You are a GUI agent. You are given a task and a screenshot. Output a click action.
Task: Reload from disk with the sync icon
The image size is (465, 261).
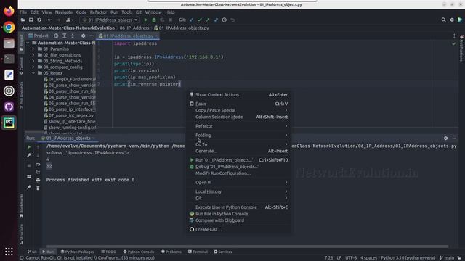39,20
